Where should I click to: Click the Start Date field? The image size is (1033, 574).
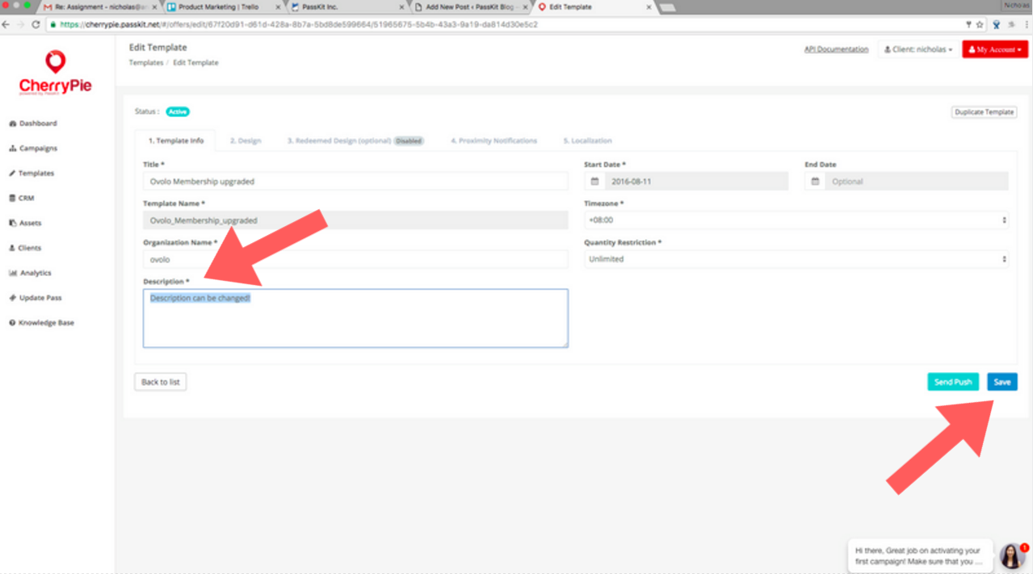[696, 182]
